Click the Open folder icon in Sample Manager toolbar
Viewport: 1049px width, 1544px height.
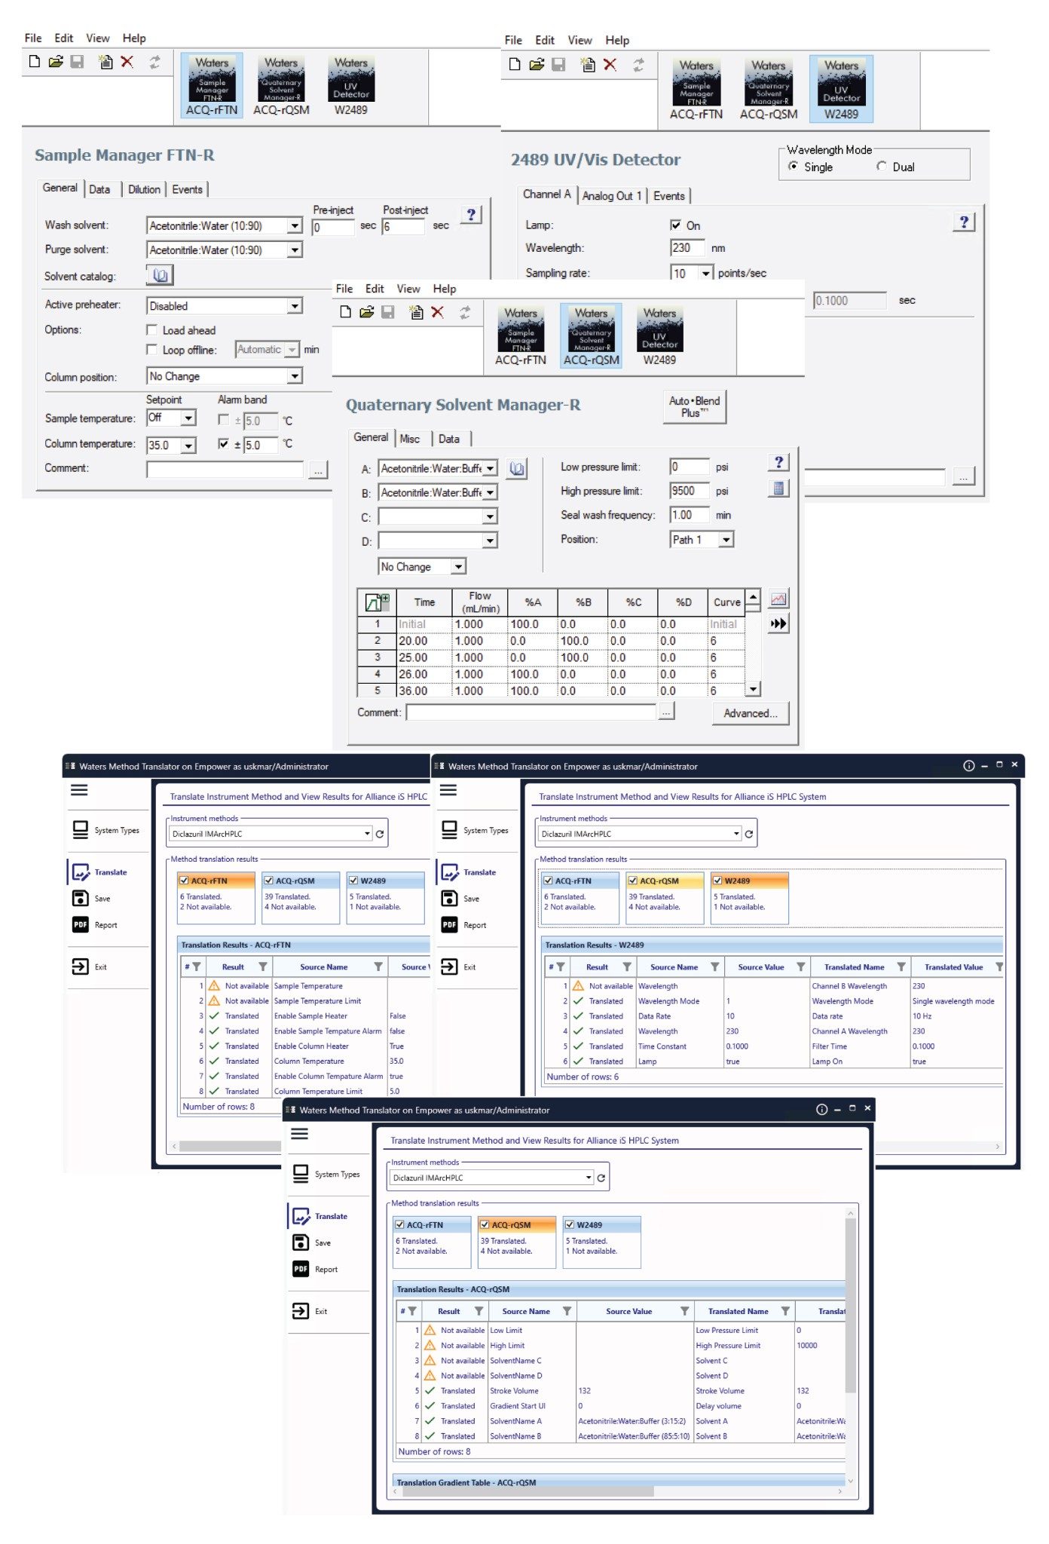point(55,62)
